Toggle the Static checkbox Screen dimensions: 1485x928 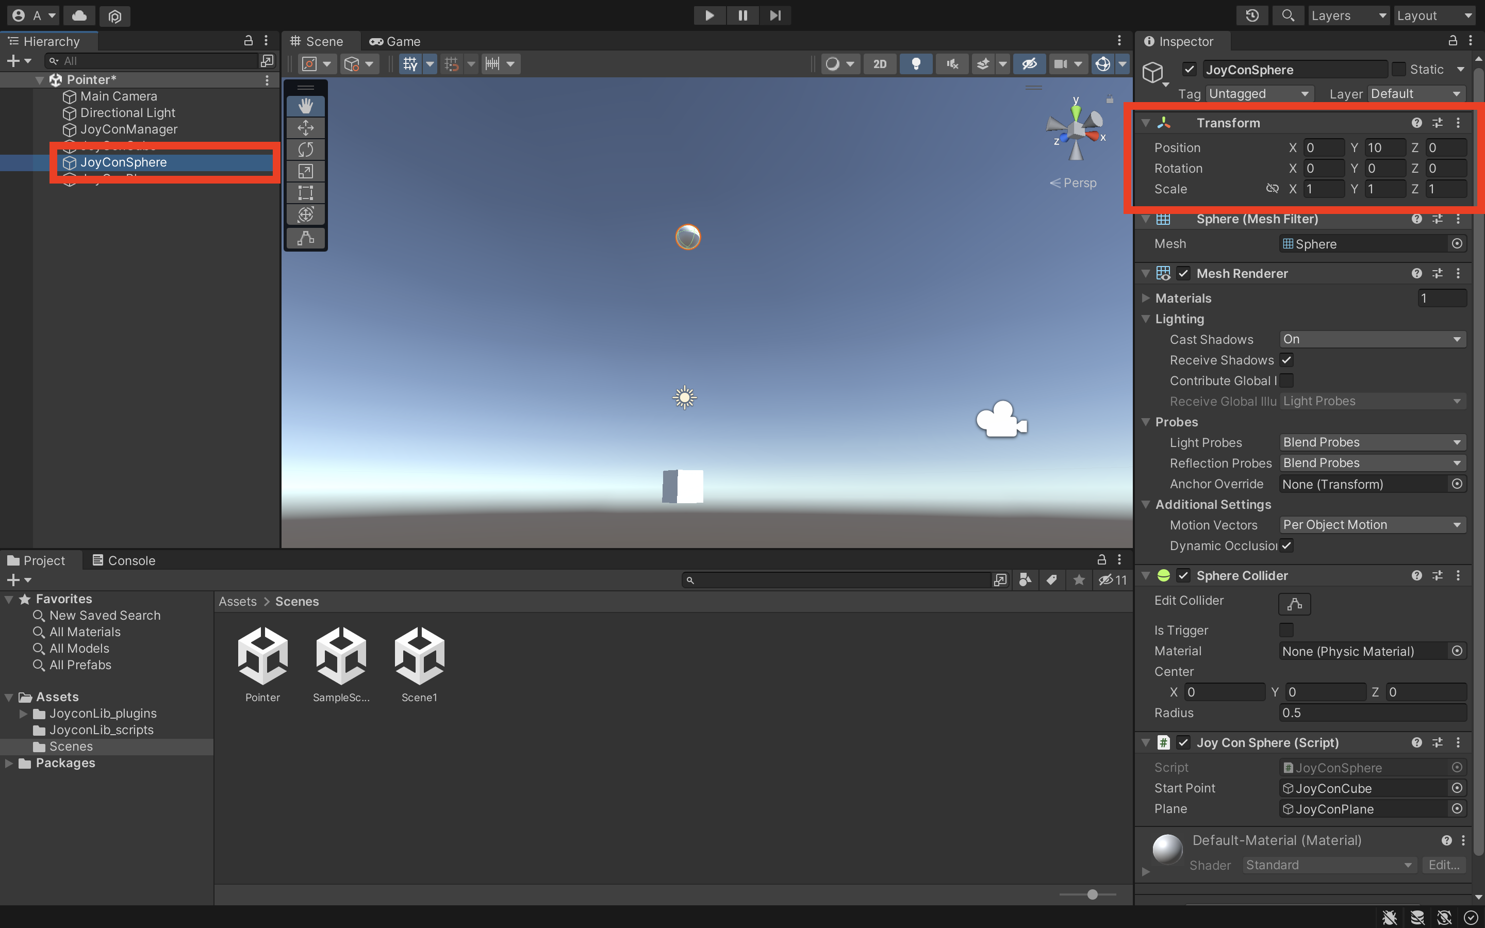(1398, 70)
